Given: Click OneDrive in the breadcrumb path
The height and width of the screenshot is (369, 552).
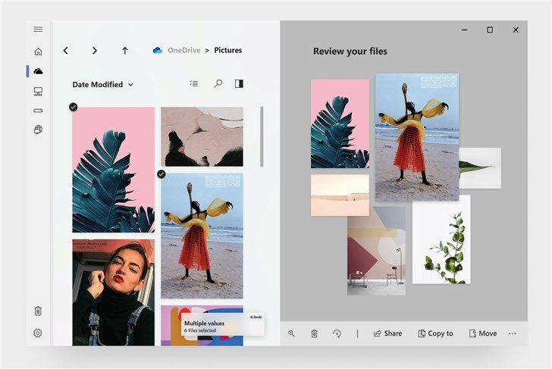Looking at the screenshot, I should (183, 51).
